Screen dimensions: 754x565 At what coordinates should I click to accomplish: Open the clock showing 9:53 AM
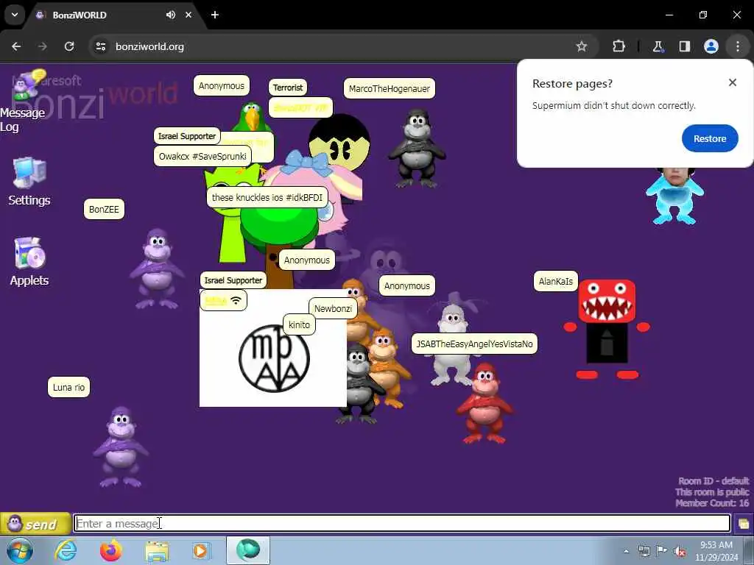pos(716,551)
